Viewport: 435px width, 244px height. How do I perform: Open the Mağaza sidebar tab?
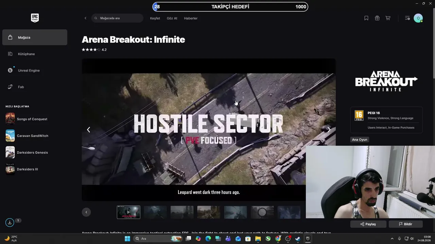35,37
